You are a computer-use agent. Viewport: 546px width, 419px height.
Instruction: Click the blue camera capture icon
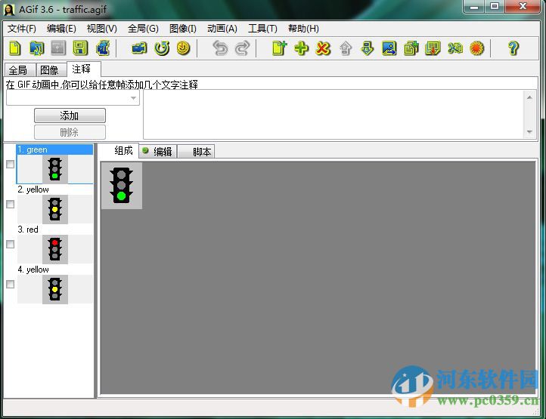coord(140,48)
